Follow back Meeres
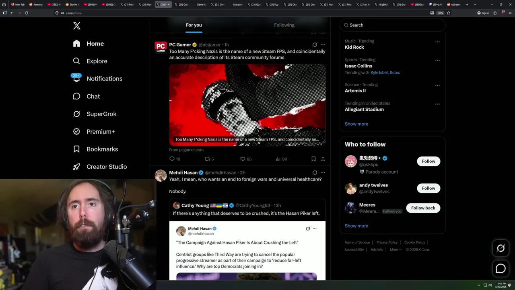Viewport: 515px width, 290px height. pos(423,208)
